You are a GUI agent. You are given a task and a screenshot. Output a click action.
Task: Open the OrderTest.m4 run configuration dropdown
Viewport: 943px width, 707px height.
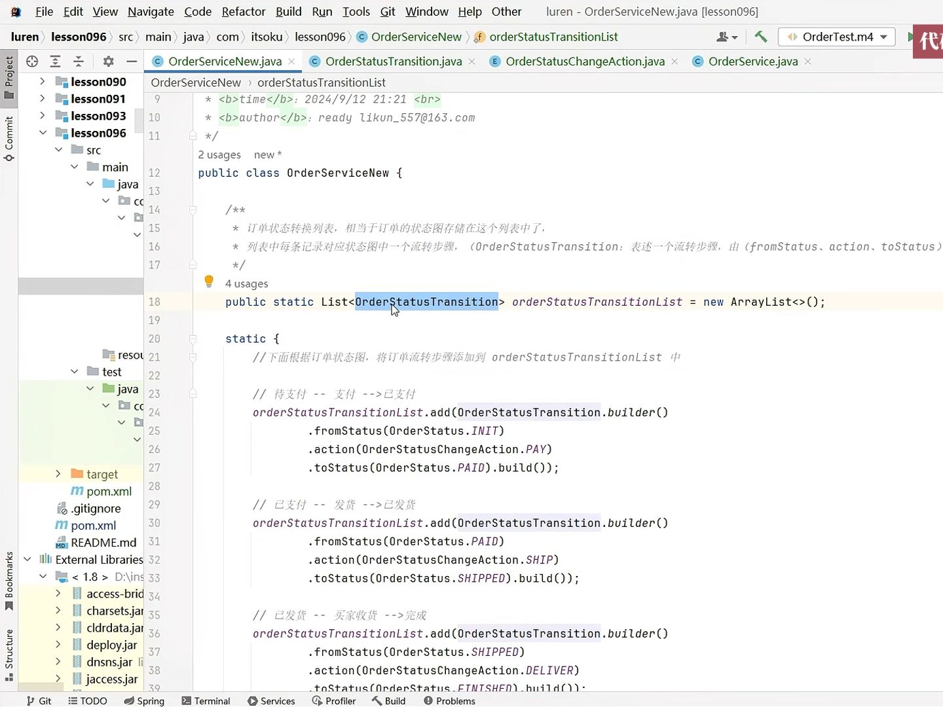point(837,37)
